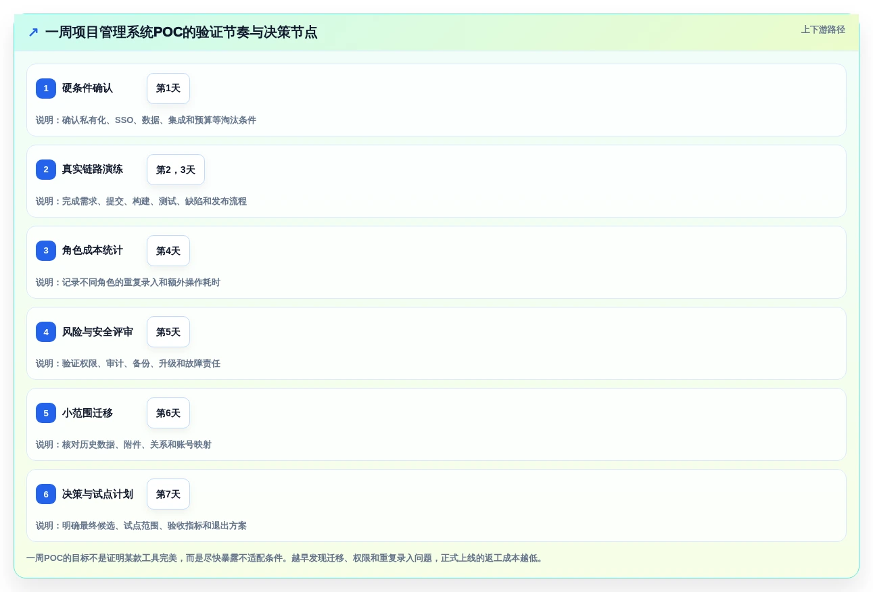Click the 硬条件确认 step title
Screen dimensions: 873x592
(87, 89)
